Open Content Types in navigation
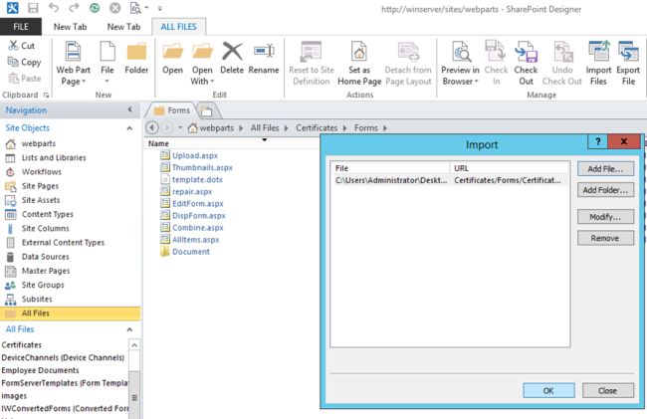 tap(47, 214)
